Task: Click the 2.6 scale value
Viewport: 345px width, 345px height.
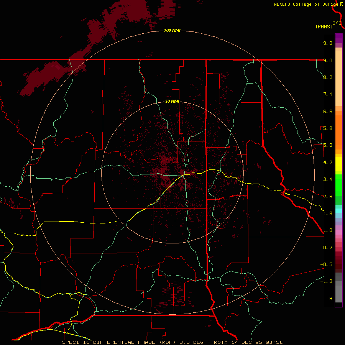Action: point(328,197)
